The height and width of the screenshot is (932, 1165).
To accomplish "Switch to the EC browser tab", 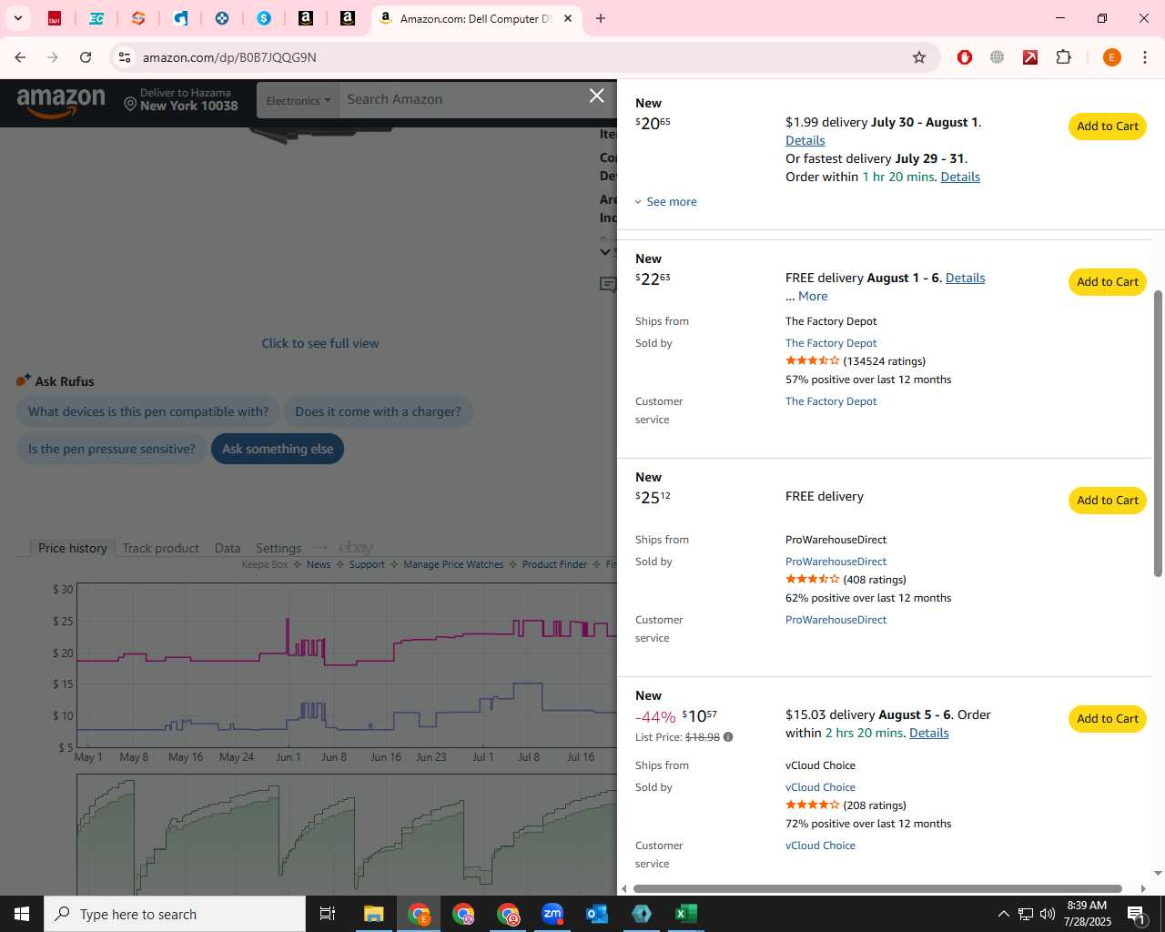I will (96, 18).
